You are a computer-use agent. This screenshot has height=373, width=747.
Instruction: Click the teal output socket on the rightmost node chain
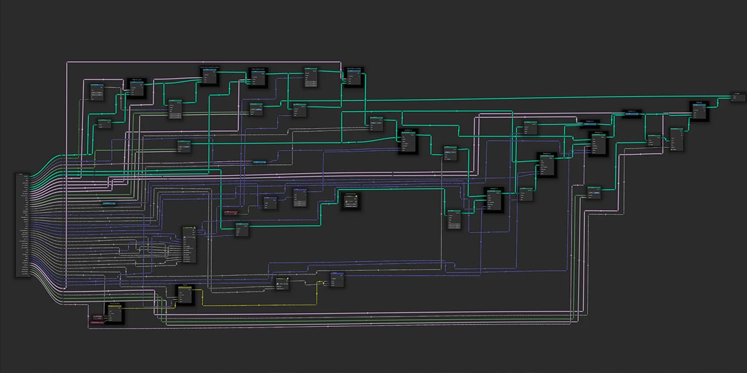[705, 108]
